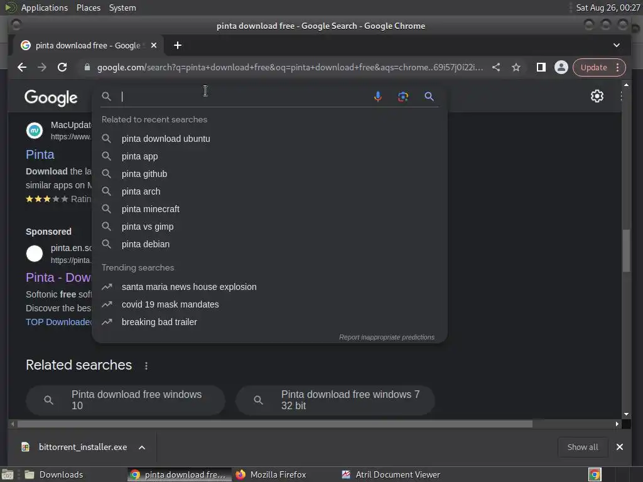Click Chrome workspace icon in bottom panel

pyautogui.click(x=595, y=474)
